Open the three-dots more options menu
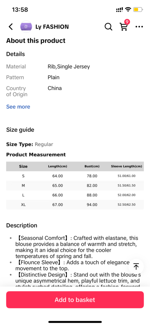This screenshot has height=326, width=150. coord(139,27)
